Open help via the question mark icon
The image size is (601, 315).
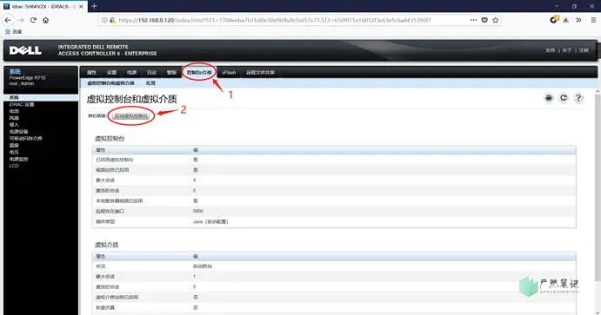pyautogui.click(x=578, y=98)
